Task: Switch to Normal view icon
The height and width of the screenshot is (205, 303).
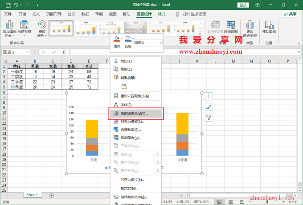Action: [x=219, y=202]
